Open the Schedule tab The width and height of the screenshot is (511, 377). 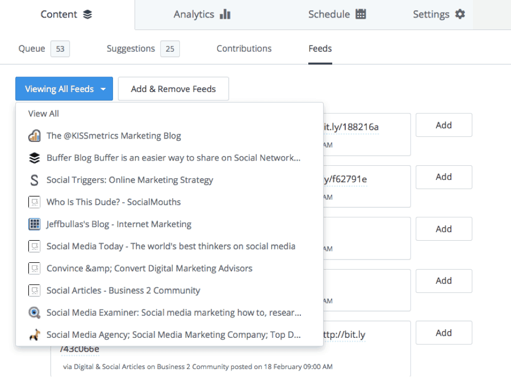(337, 14)
